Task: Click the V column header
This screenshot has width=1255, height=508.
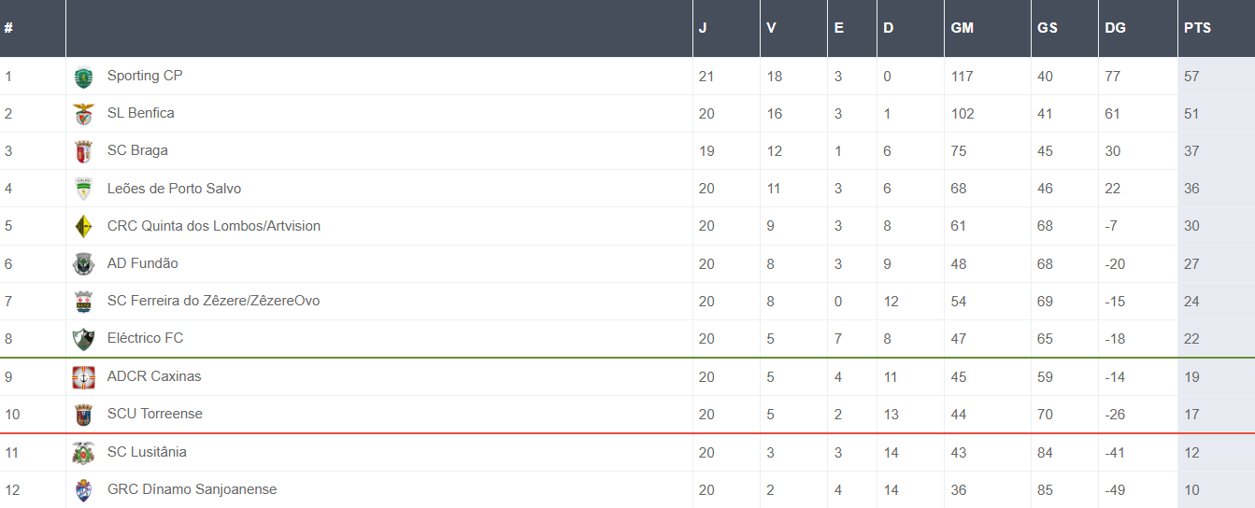Action: click(771, 28)
